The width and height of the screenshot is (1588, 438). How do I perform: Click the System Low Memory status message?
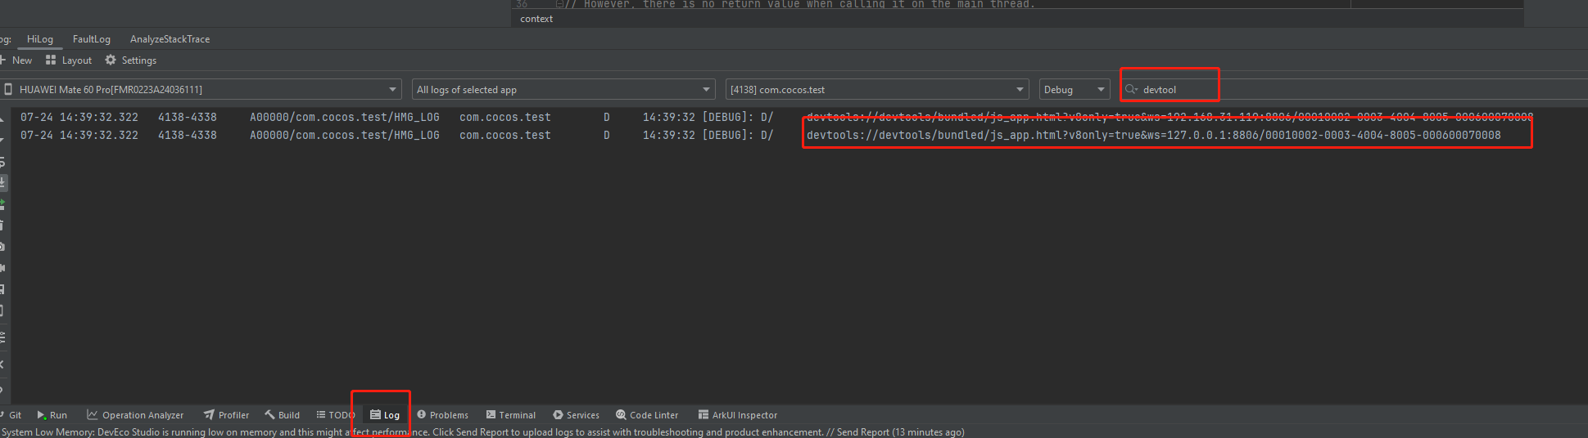click(x=483, y=432)
